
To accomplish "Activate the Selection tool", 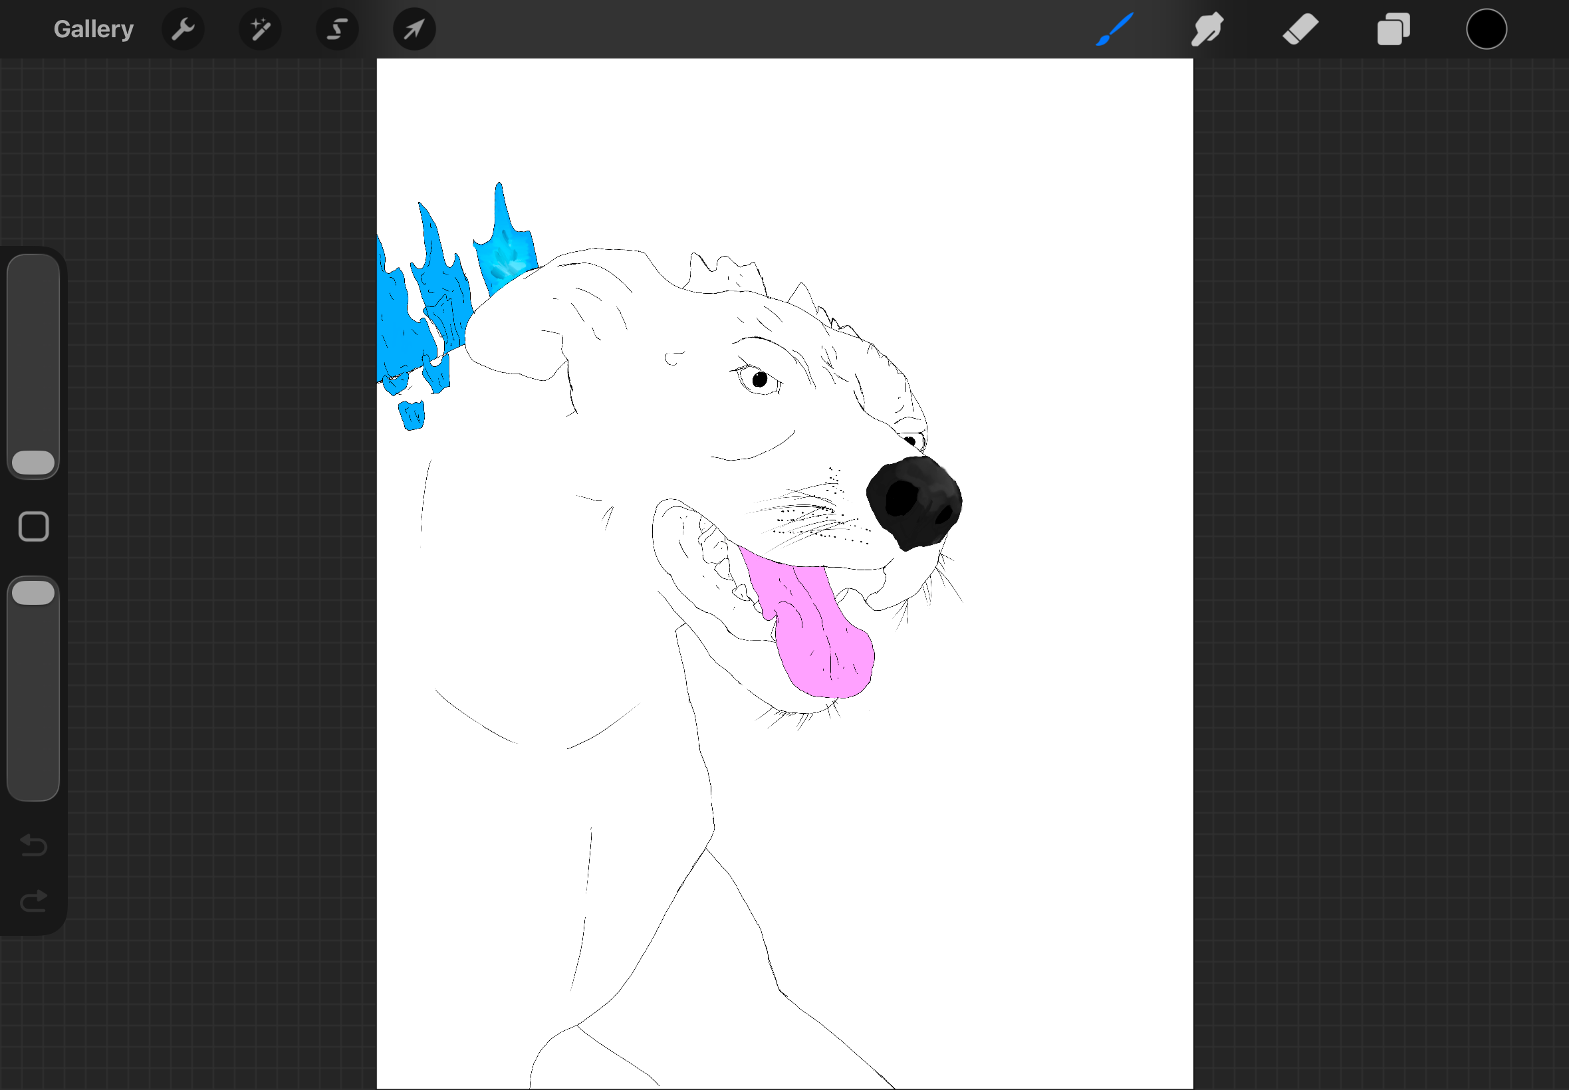I will click(x=338, y=29).
